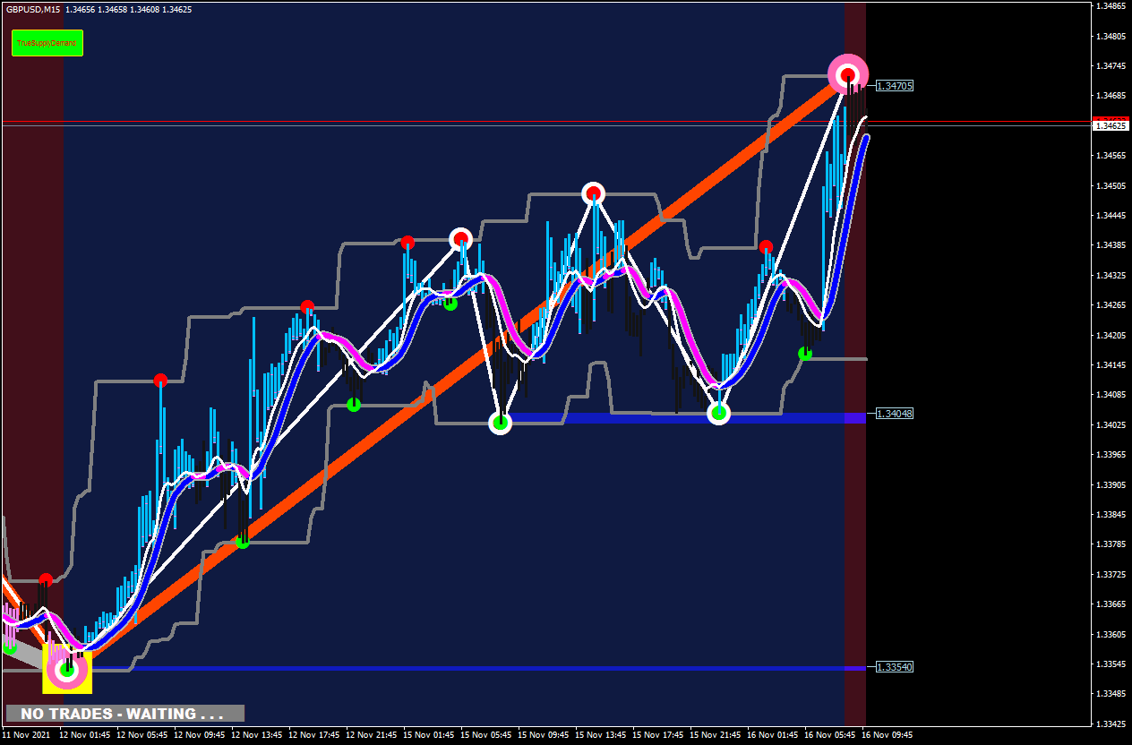This screenshot has height=745, width=1132.
Task: Click 1.33905 on the price axis
Action: pyautogui.click(x=1111, y=484)
